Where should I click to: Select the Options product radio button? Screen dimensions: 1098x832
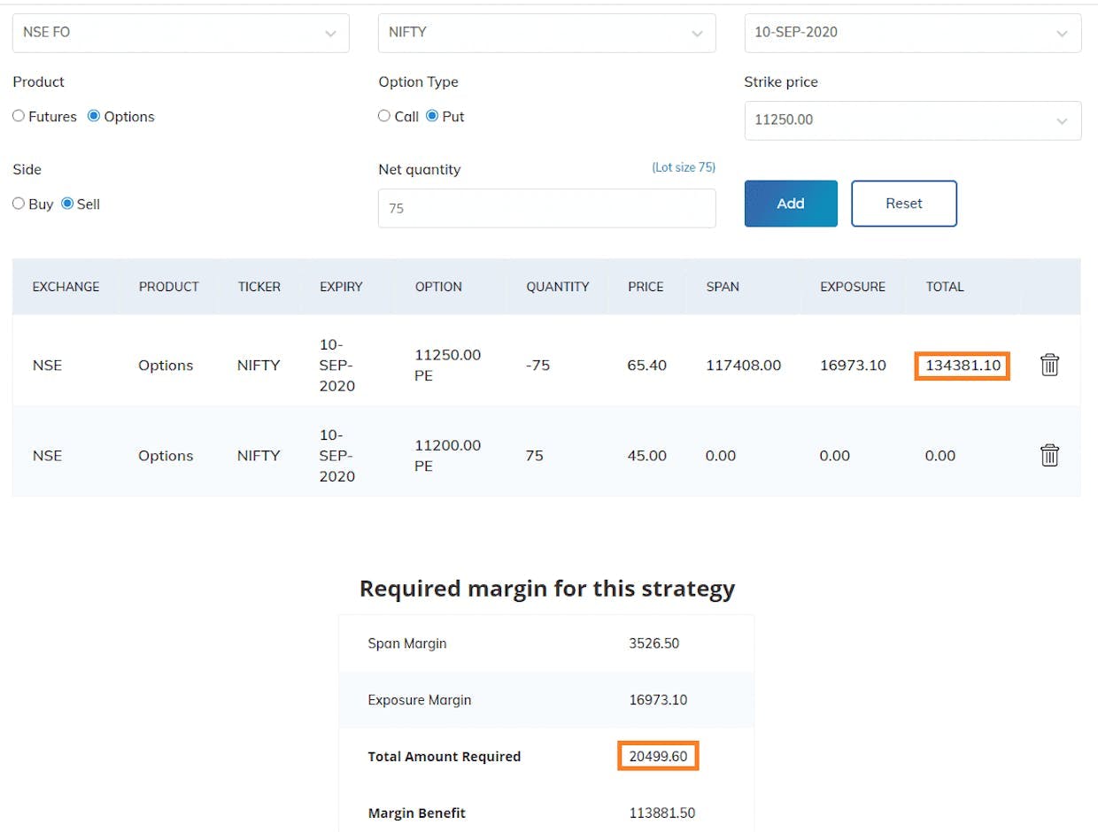pos(94,116)
